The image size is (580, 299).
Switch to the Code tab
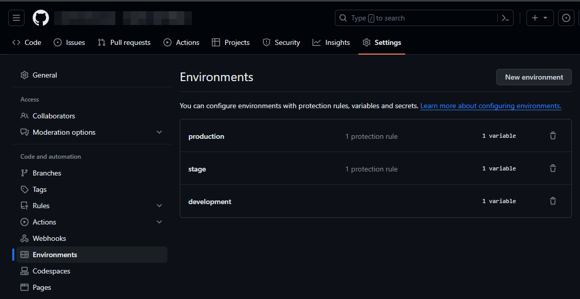[x=27, y=42]
